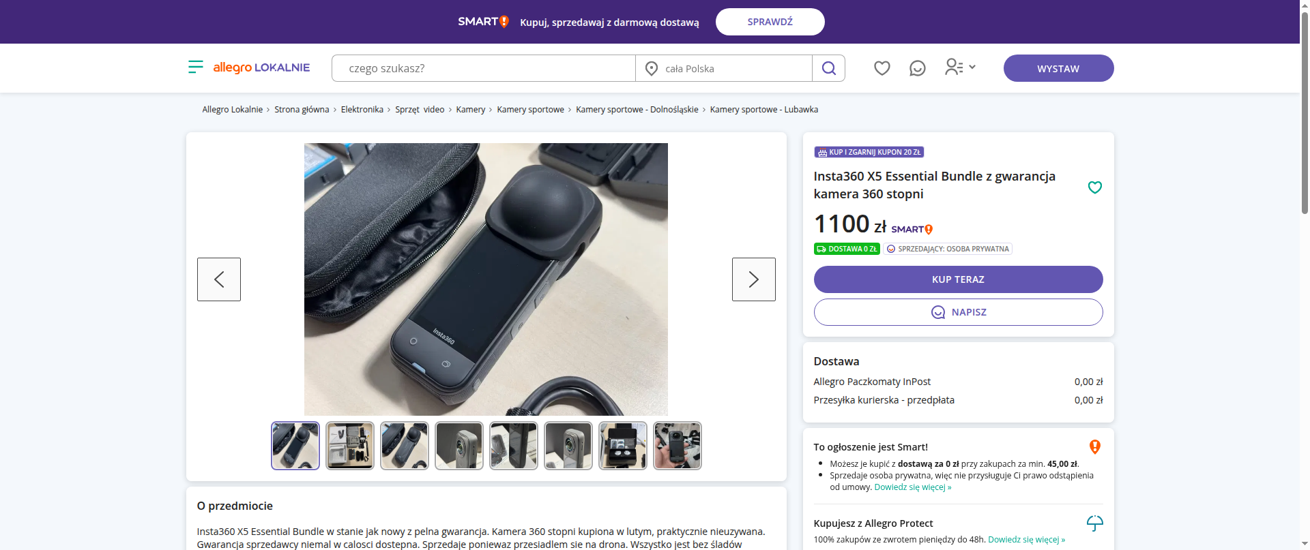The width and height of the screenshot is (1310, 550).
Task: Click the main camera product photo
Action: click(x=486, y=279)
